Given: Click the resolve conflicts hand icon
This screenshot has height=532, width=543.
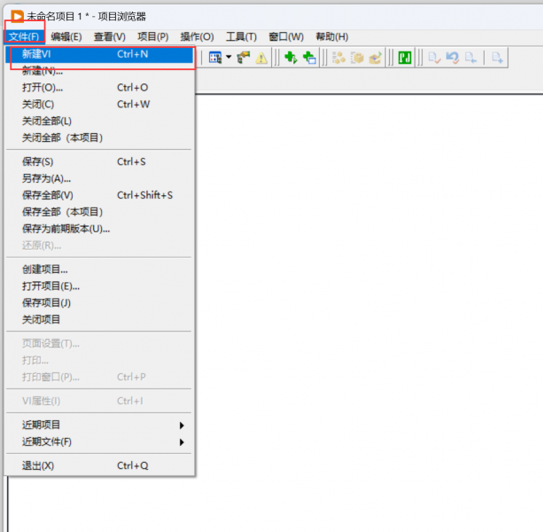Looking at the screenshot, I should (244, 58).
